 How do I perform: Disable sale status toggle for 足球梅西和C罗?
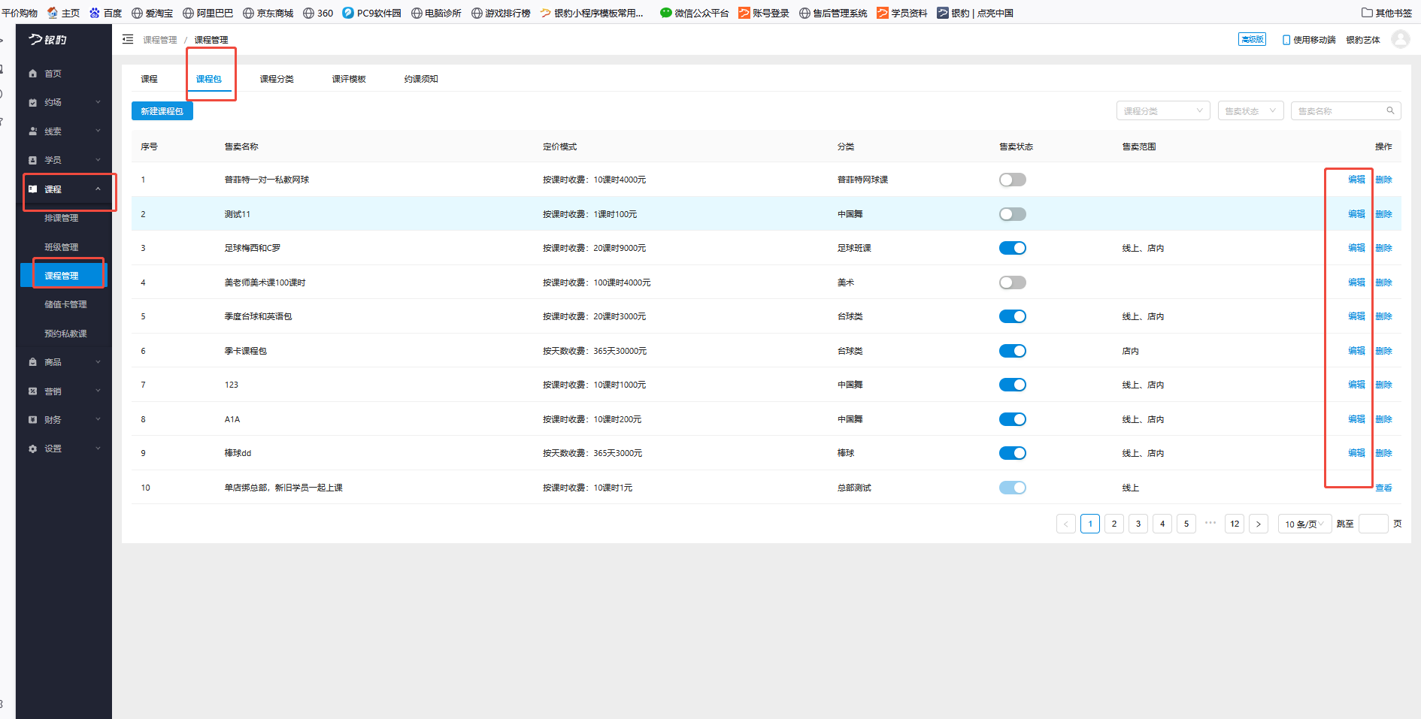1012,248
